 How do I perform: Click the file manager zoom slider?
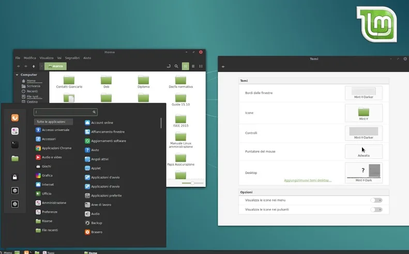pos(192,183)
